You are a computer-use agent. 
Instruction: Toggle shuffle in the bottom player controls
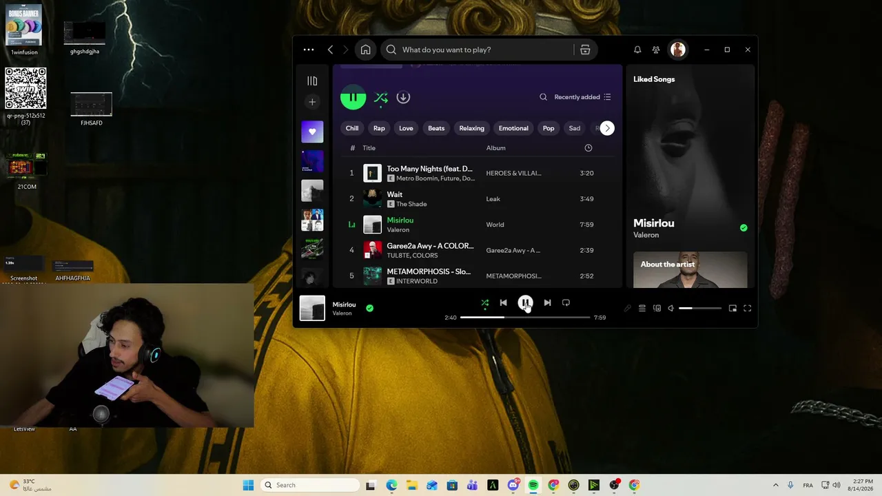coord(484,302)
